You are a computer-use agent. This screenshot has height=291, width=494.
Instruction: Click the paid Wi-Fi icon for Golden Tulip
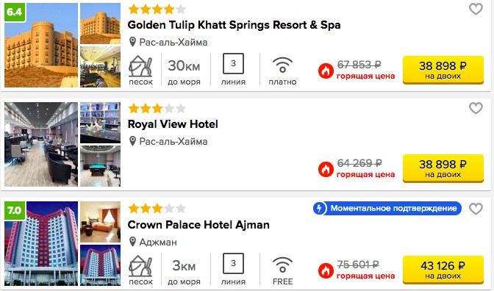[x=282, y=65]
